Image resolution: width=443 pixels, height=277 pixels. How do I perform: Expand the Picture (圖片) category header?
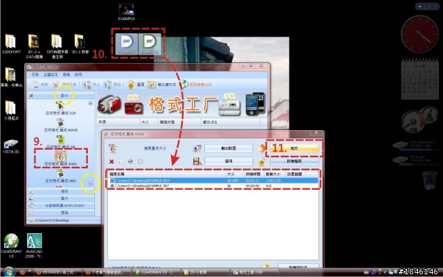click(x=61, y=199)
